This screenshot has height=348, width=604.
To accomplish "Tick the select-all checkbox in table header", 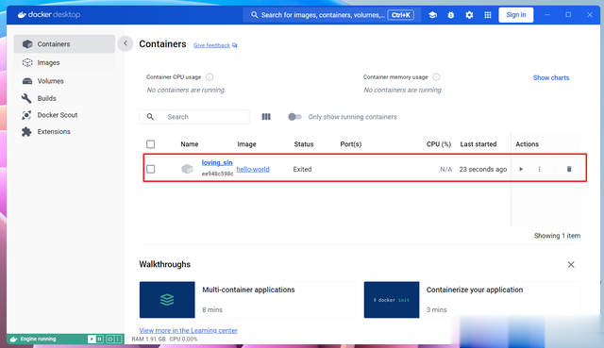I will point(151,144).
